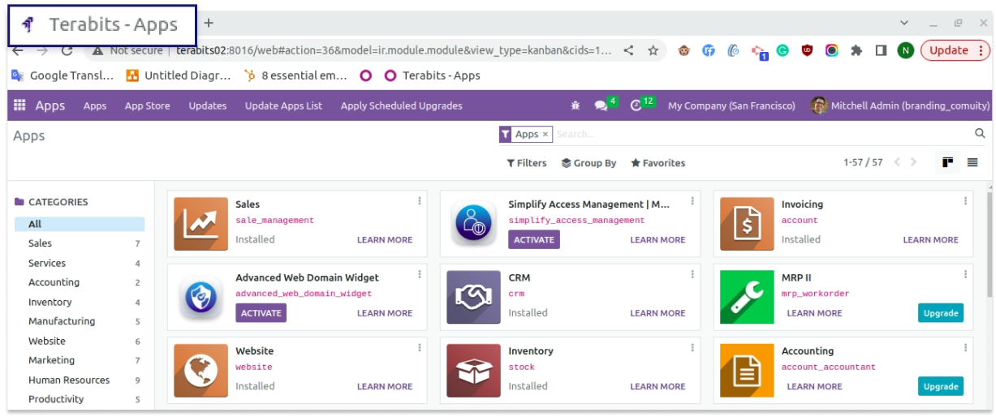
Task: Upgrade the MRP II module
Action: click(941, 313)
